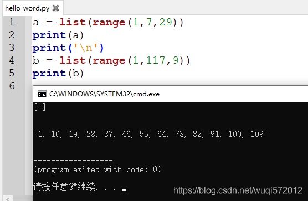Click line number 2 in the gutter
The width and height of the screenshot is (308, 201).
(x=12, y=35)
